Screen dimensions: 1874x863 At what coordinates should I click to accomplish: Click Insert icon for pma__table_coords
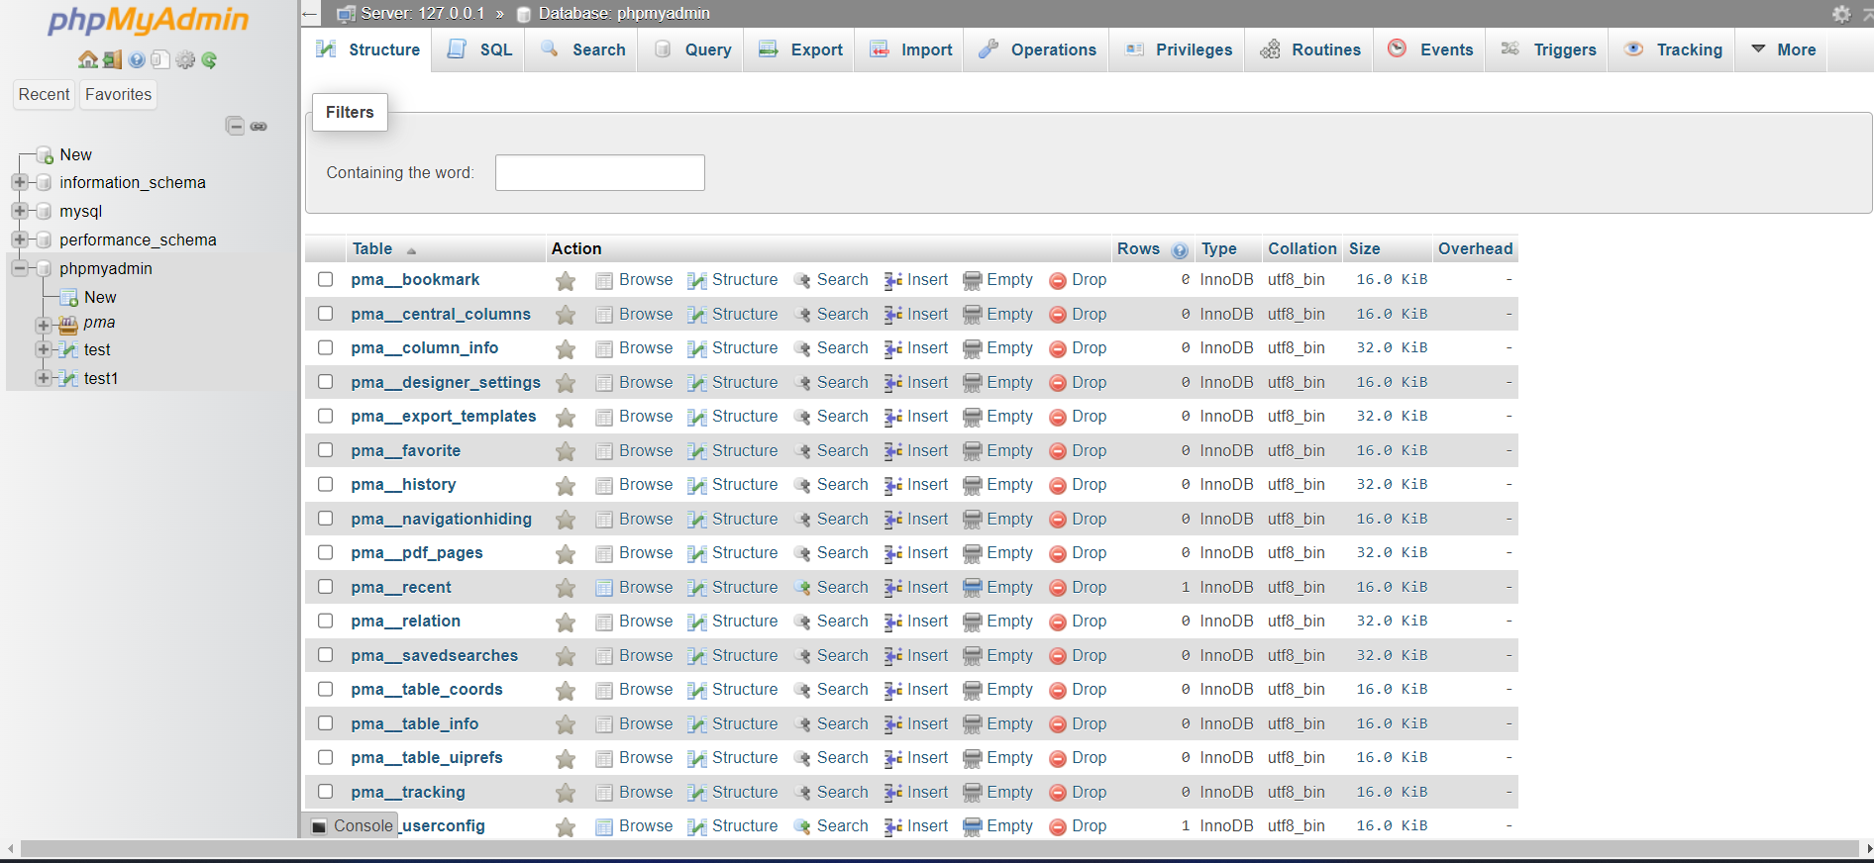pos(892,690)
